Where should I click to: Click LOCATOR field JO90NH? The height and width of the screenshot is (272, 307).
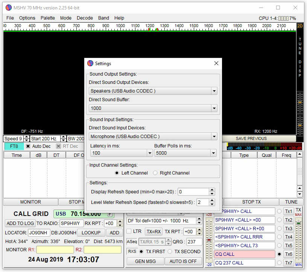[39, 232]
